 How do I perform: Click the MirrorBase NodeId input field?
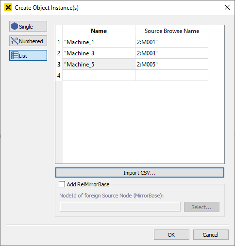(120, 207)
